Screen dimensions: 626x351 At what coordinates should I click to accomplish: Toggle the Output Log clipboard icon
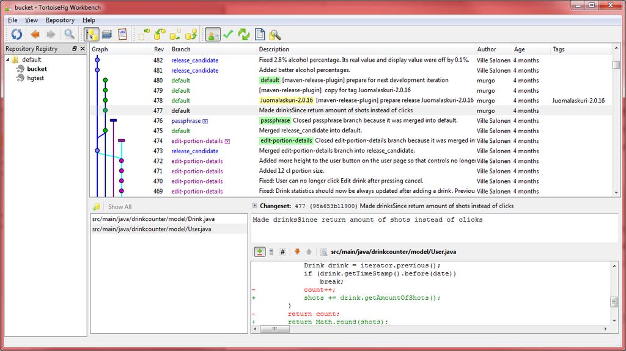point(122,35)
